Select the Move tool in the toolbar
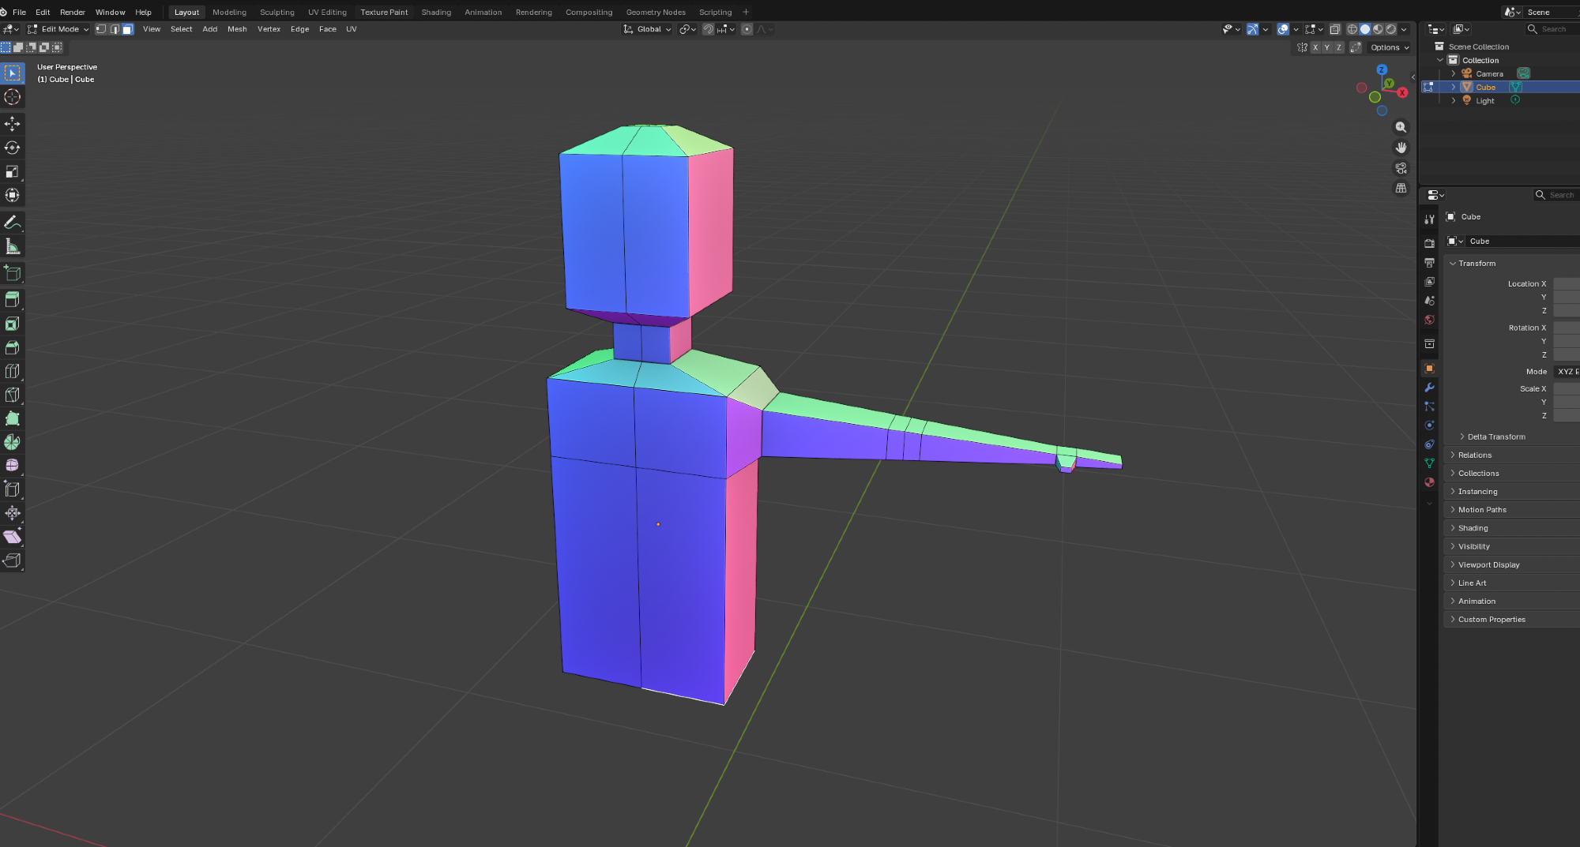Screen dimensions: 1580x847 tap(13, 124)
